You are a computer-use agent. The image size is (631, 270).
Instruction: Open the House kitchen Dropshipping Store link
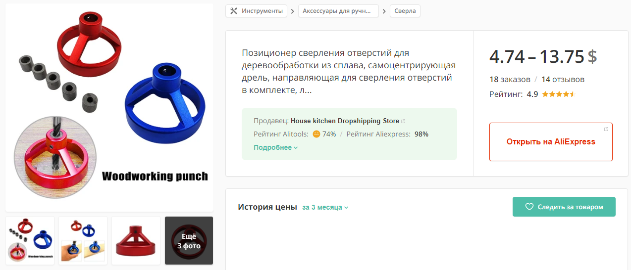coord(345,121)
